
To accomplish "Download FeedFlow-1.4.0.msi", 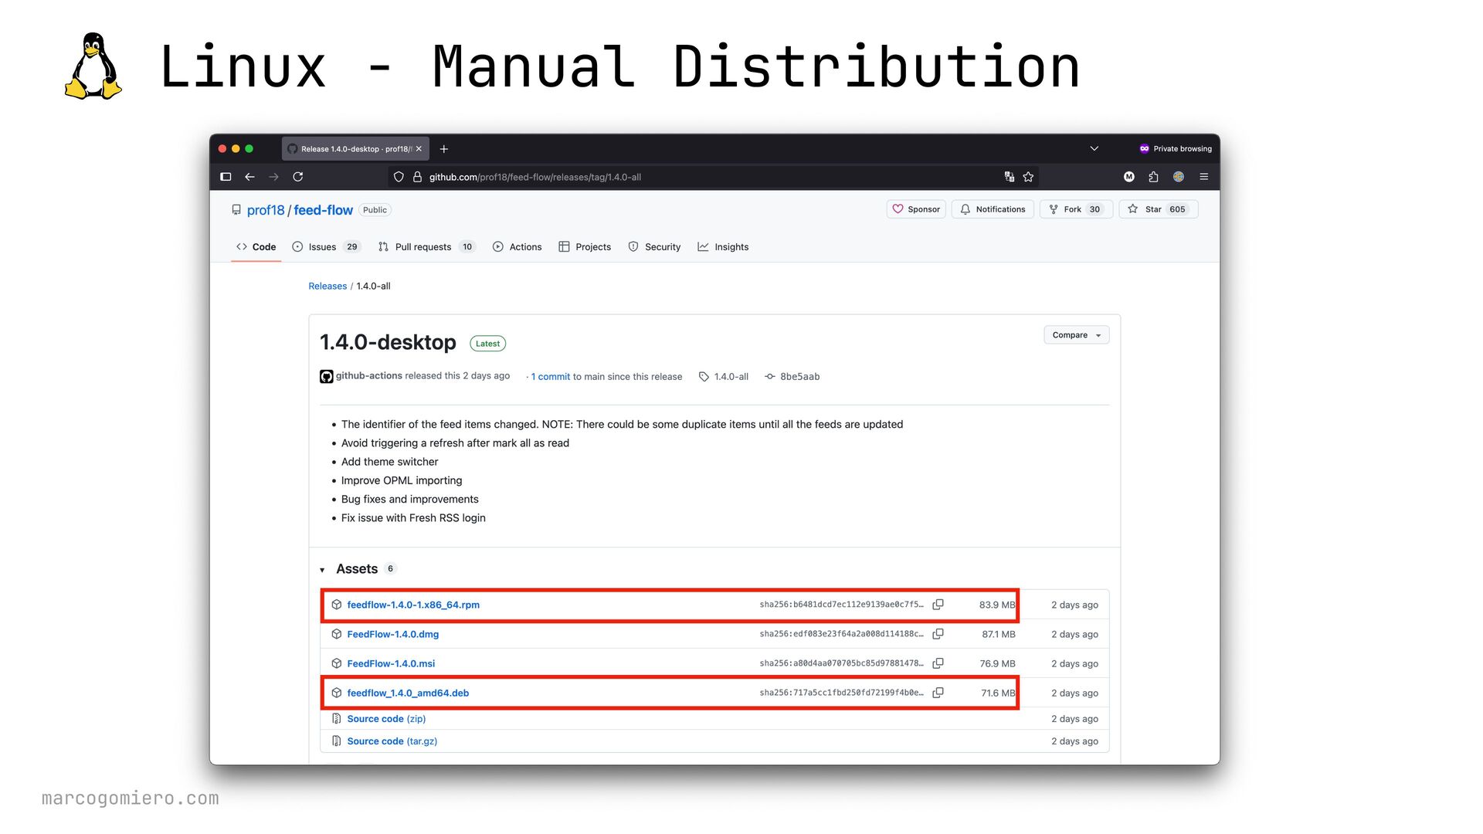I will pyautogui.click(x=391, y=663).
